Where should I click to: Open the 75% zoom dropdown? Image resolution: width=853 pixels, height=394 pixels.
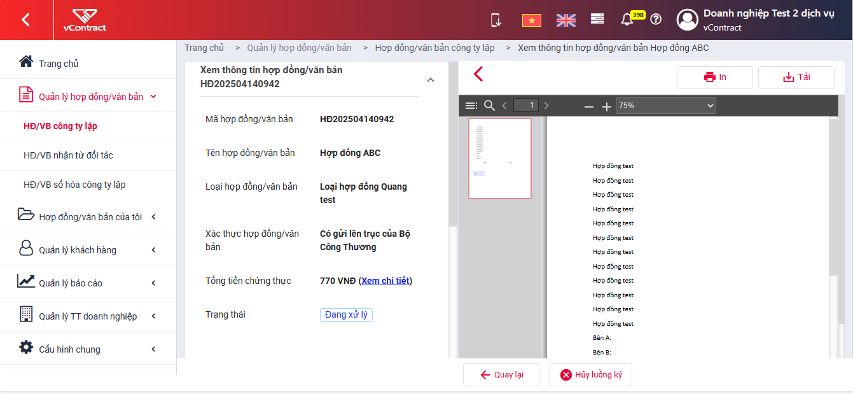(x=666, y=106)
